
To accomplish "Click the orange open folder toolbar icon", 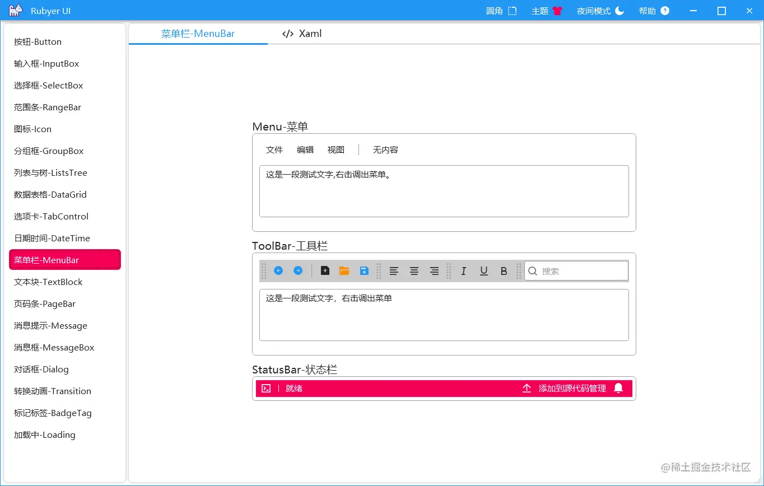I will coord(344,270).
